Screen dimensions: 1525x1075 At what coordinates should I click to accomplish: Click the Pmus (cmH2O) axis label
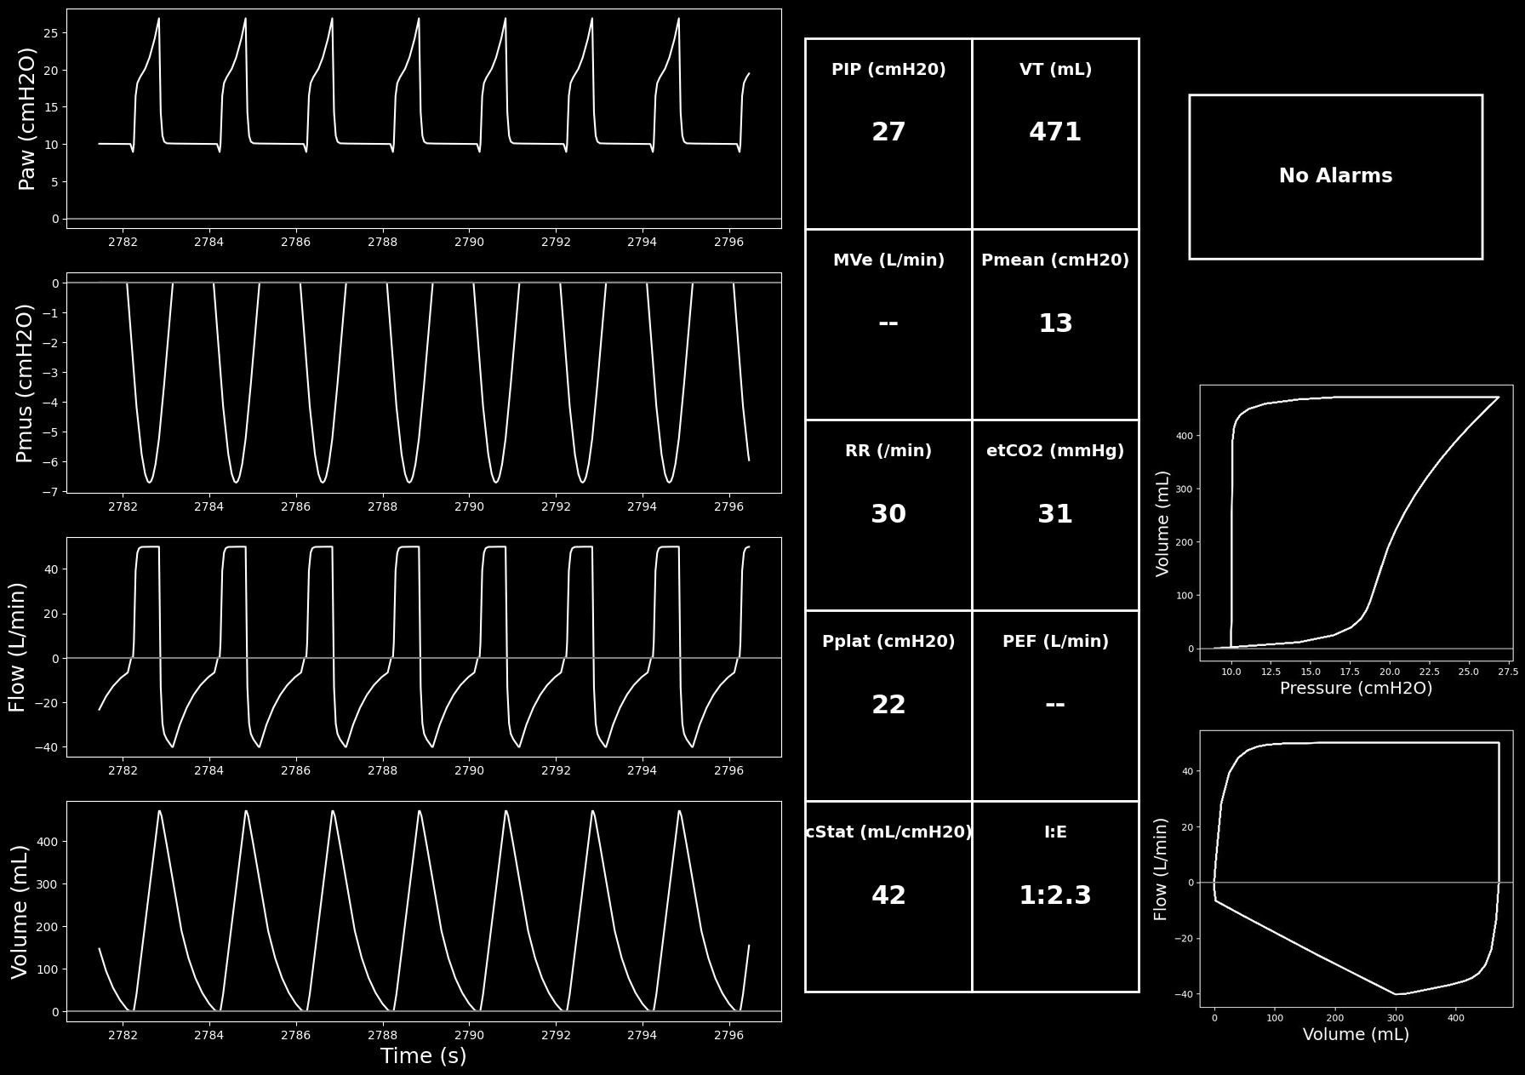click(25, 383)
